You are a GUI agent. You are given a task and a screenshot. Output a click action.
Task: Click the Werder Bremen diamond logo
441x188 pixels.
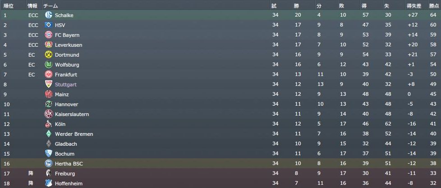click(49, 134)
